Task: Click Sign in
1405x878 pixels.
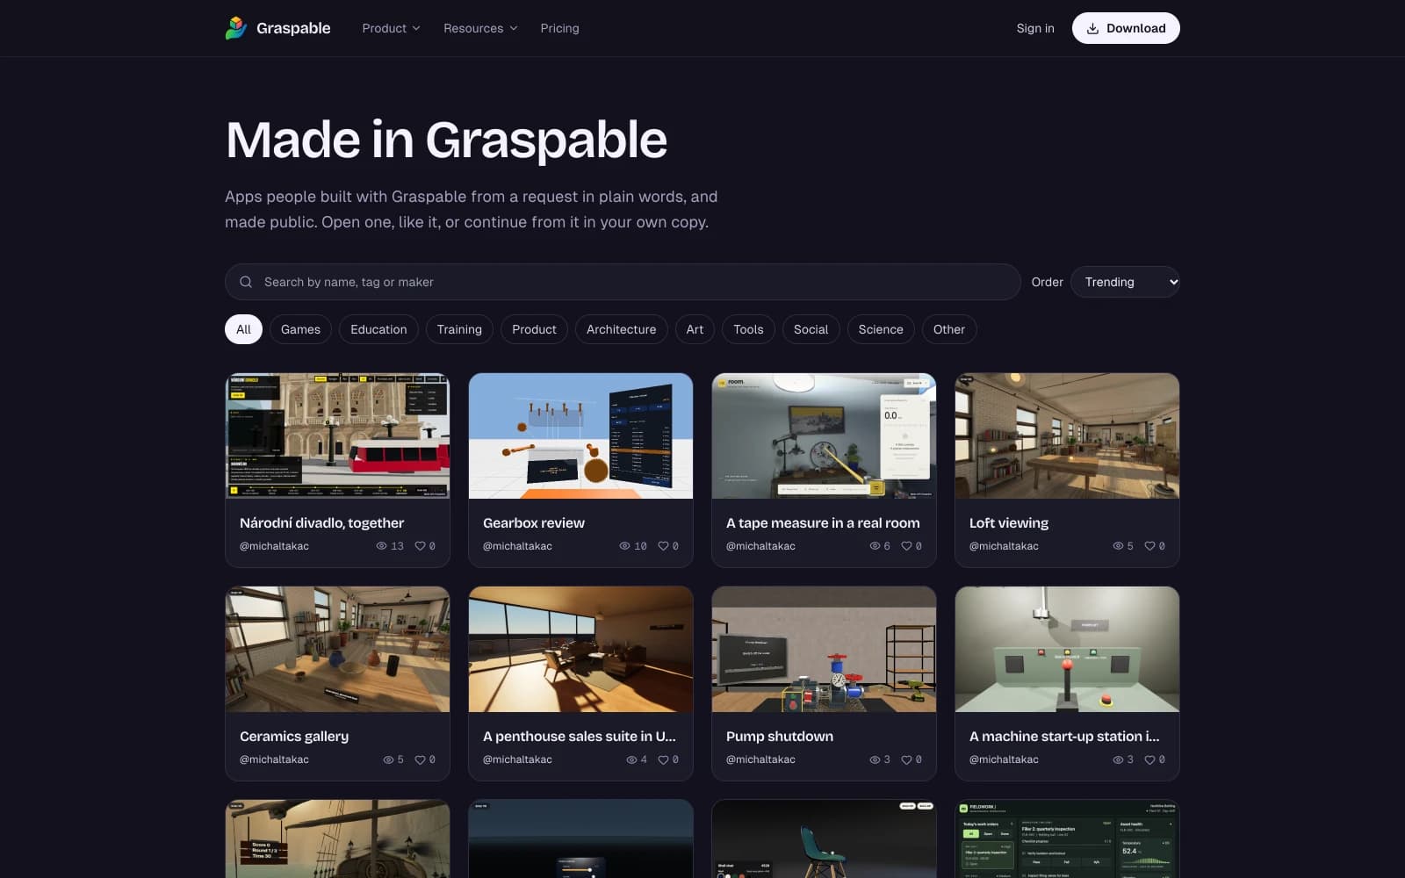Action: click(x=1035, y=28)
